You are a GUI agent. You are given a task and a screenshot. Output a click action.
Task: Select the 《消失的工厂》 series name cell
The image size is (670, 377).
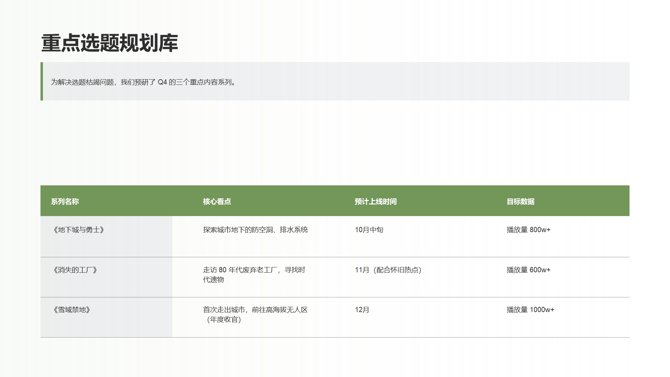(x=75, y=270)
